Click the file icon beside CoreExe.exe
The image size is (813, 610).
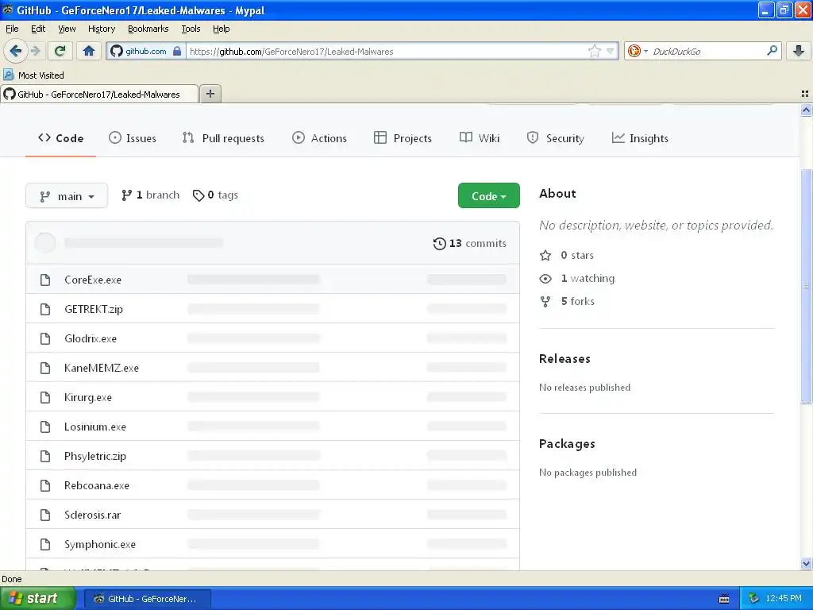click(x=45, y=280)
